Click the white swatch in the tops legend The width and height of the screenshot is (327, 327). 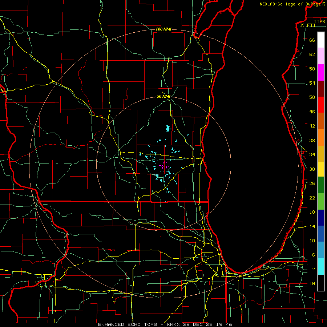point(321,40)
